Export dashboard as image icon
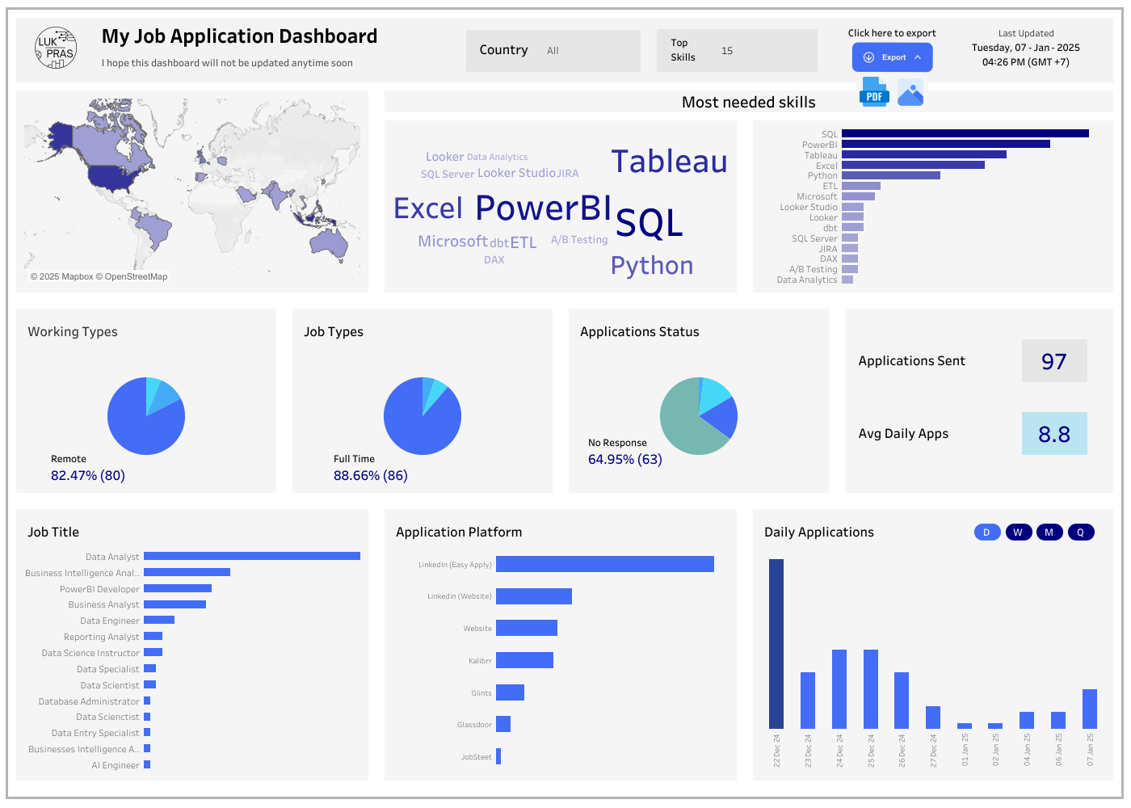 point(910,93)
